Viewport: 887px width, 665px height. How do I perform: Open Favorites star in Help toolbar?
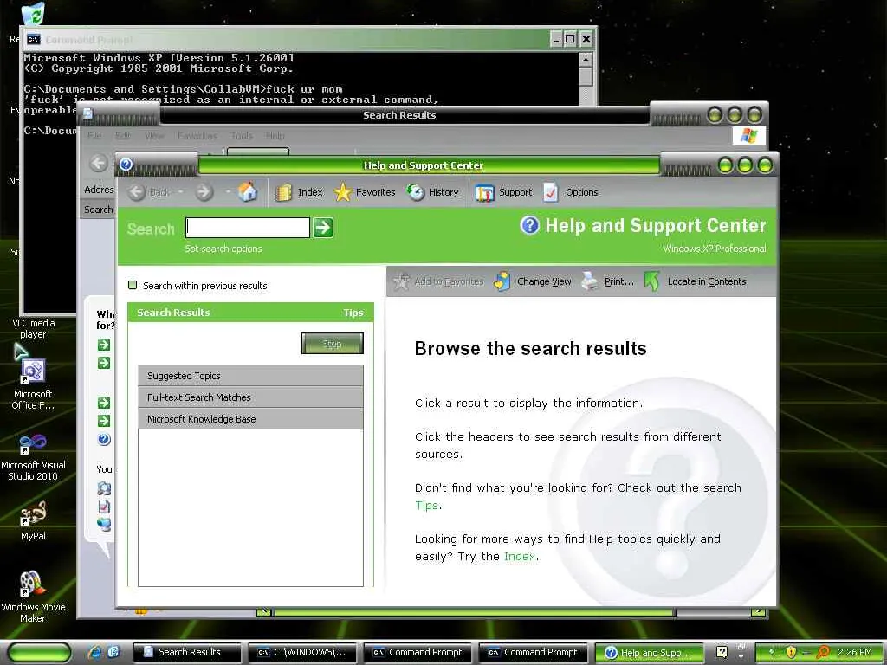(343, 192)
